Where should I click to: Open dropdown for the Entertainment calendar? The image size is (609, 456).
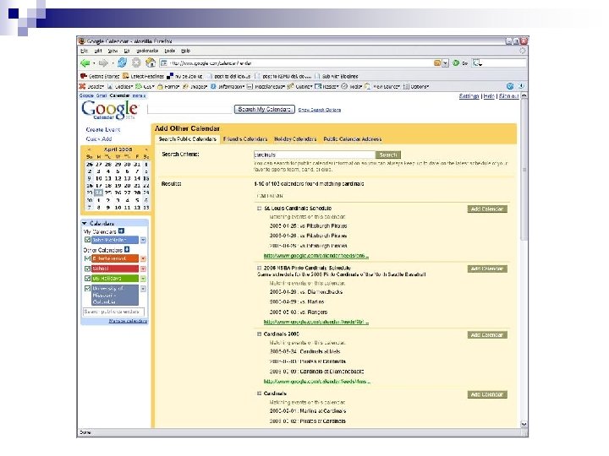pyautogui.click(x=143, y=258)
